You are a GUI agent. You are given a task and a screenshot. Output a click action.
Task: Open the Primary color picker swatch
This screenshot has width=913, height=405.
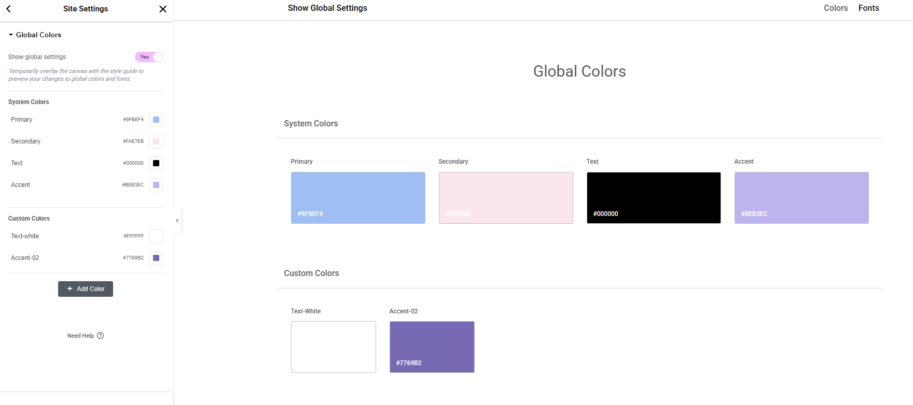156,120
